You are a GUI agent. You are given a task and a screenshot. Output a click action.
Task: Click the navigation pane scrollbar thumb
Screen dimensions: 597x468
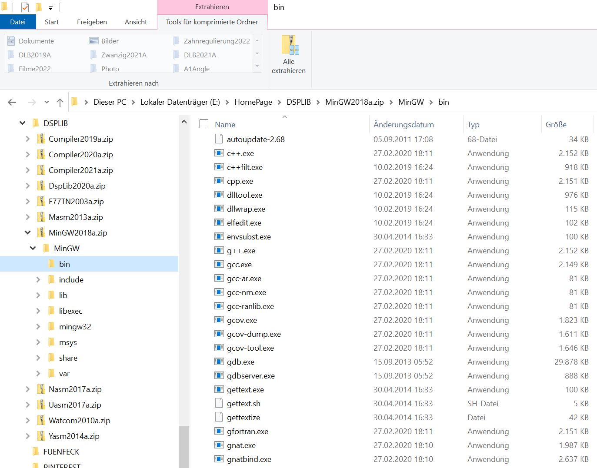[184, 447]
